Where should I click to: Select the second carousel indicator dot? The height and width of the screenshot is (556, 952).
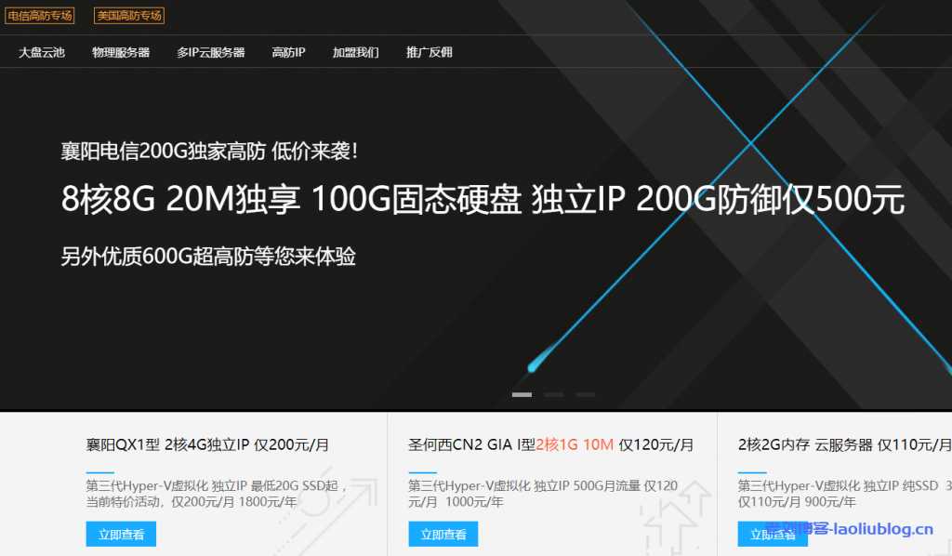[554, 394]
